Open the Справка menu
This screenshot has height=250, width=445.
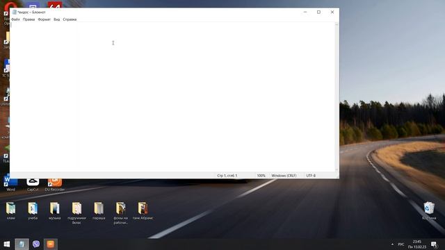click(x=70, y=19)
